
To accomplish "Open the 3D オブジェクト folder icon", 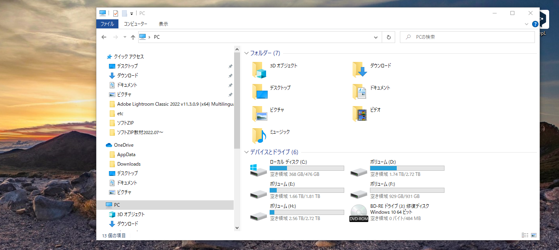I will (259, 70).
